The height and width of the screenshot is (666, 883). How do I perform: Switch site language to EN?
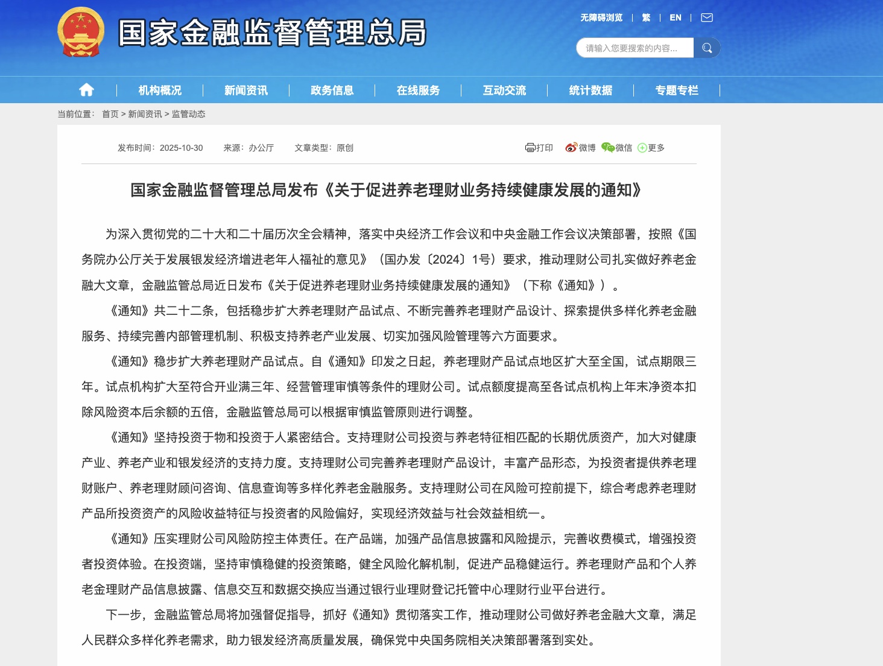click(676, 17)
